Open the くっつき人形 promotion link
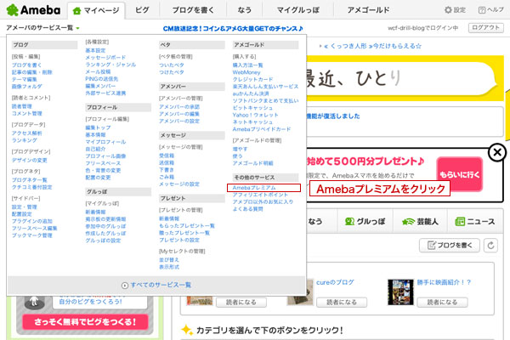Viewport: 510px width, 340px height. [372, 46]
